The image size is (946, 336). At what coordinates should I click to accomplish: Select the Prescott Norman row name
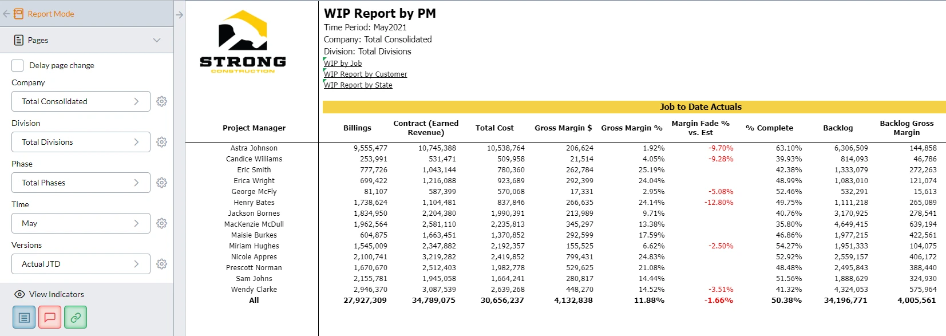(254, 268)
